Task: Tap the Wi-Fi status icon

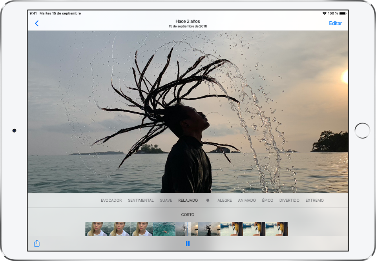Action: (324, 13)
